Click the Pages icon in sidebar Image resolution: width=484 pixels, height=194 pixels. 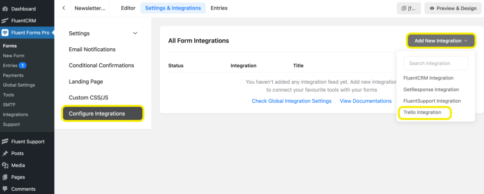pyautogui.click(x=5, y=177)
